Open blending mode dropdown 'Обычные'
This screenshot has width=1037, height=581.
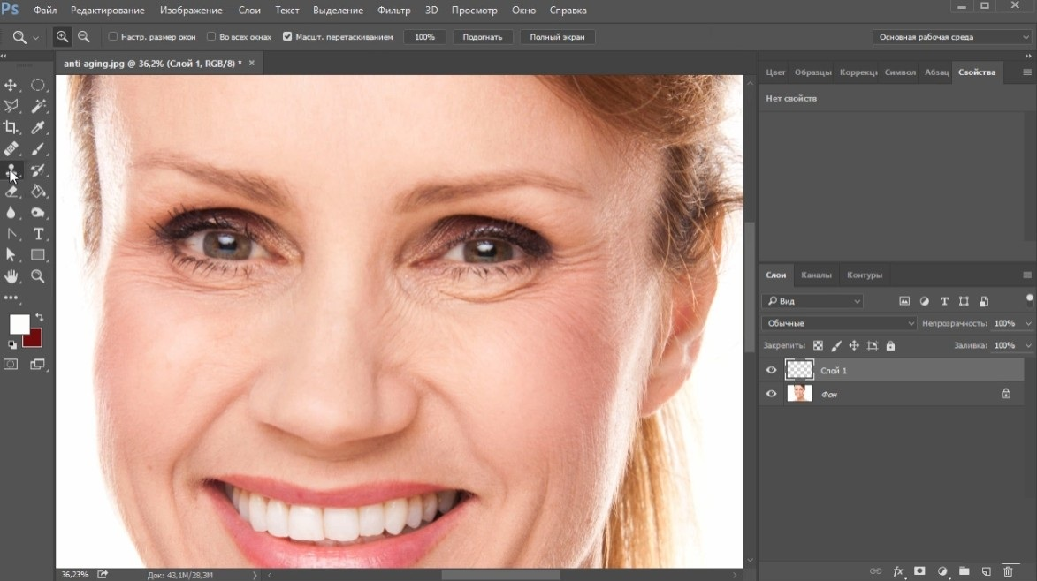pyautogui.click(x=839, y=323)
